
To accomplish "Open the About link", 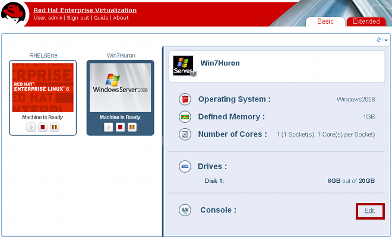I will [x=121, y=18].
